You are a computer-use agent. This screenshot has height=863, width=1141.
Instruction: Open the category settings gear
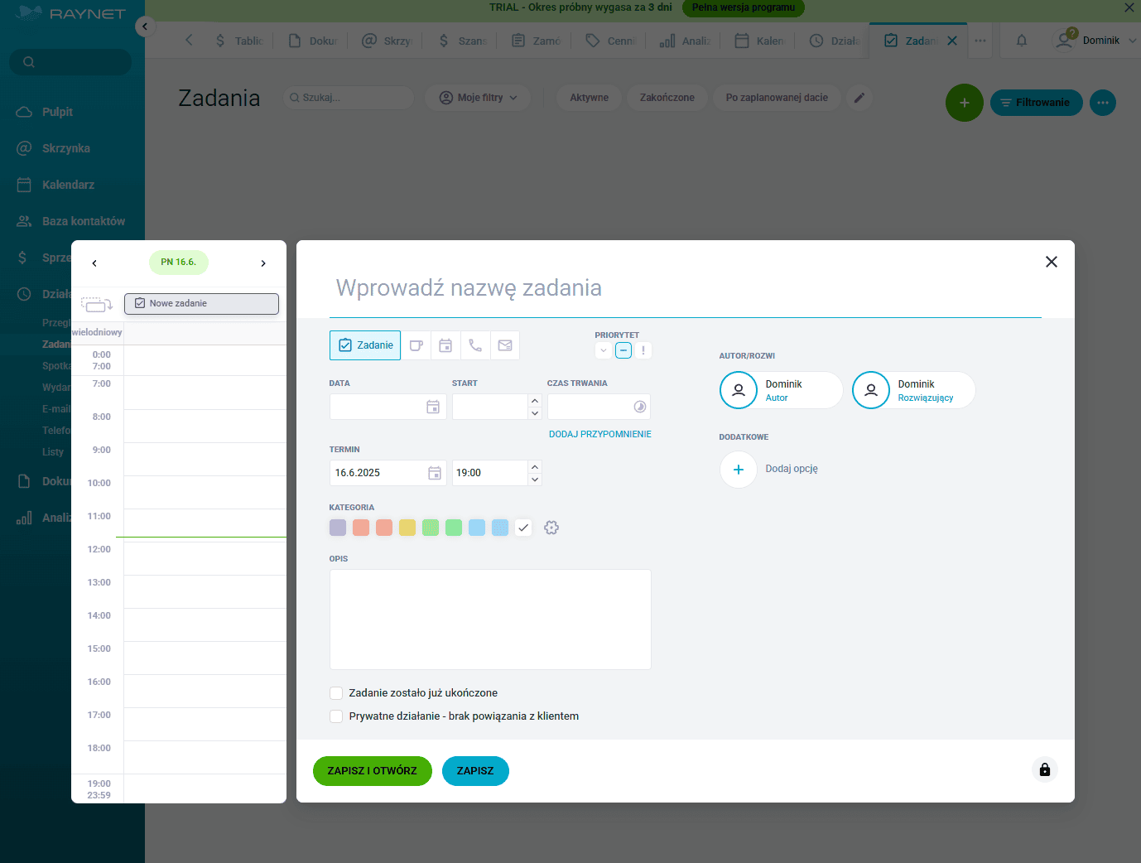(x=551, y=528)
